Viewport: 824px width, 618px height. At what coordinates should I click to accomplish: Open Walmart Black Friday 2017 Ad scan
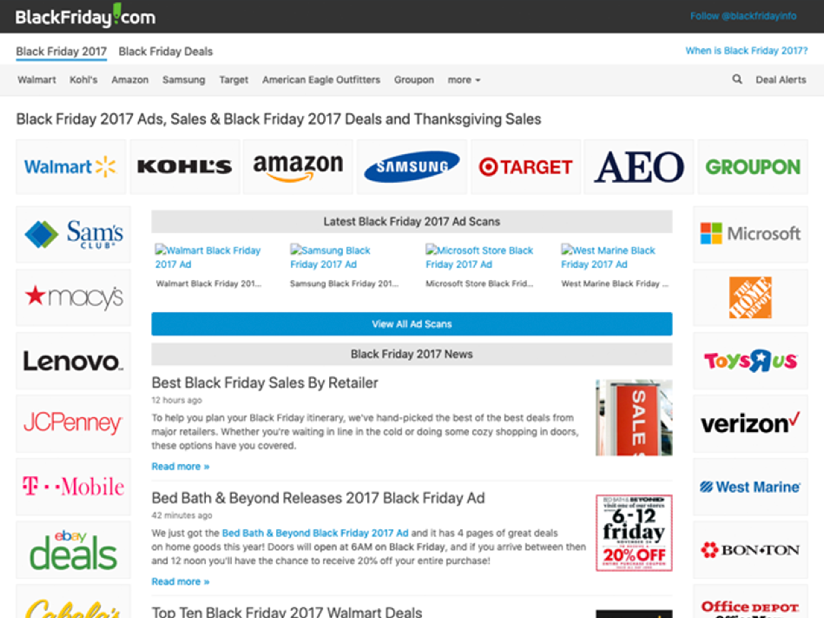pyautogui.click(x=208, y=257)
